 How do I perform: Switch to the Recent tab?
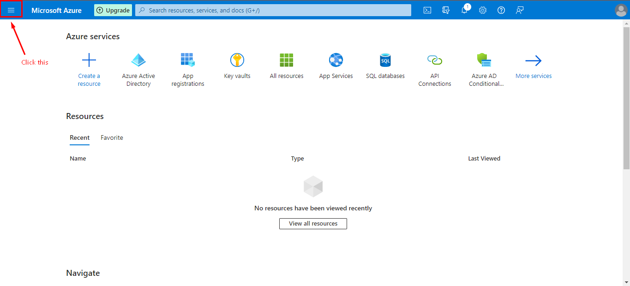pyautogui.click(x=80, y=137)
